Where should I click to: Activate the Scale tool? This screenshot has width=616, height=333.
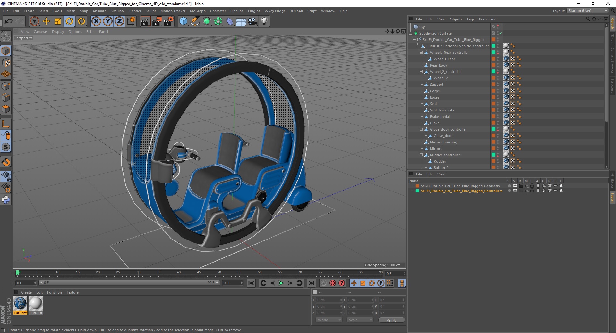tap(58, 21)
